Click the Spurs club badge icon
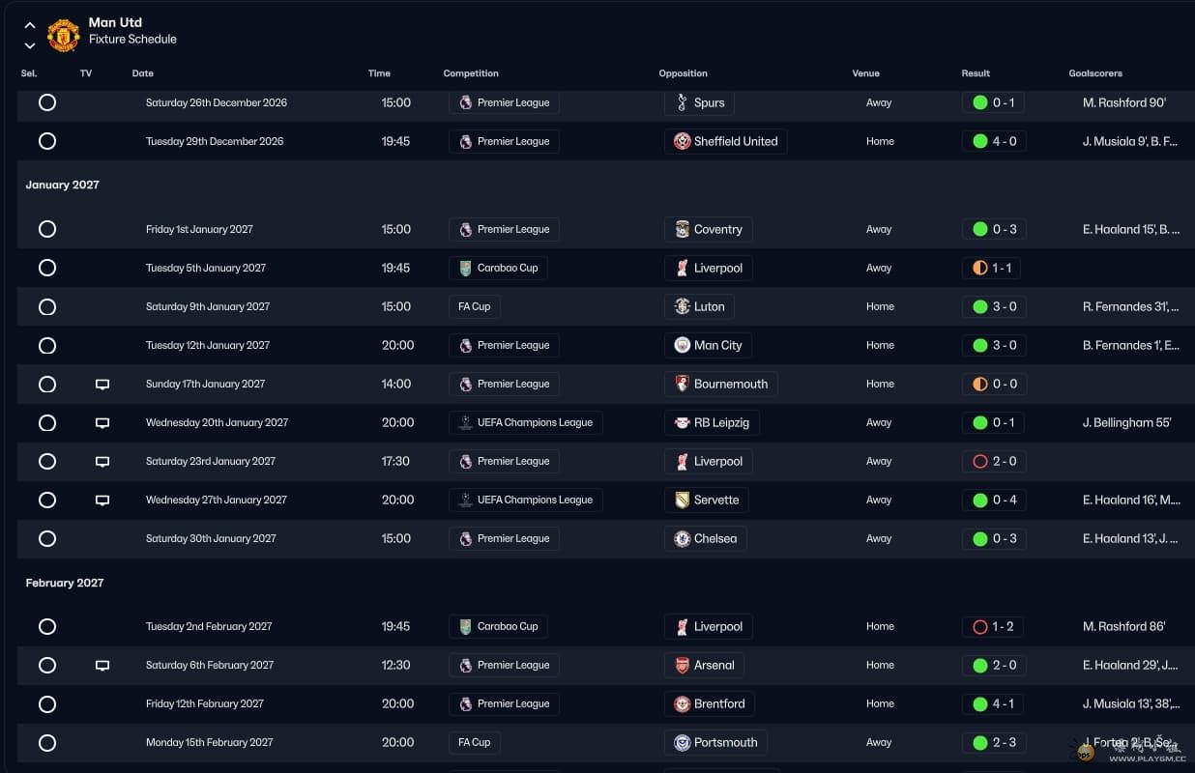This screenshot has height=773, width=1195. pos(683,103)
